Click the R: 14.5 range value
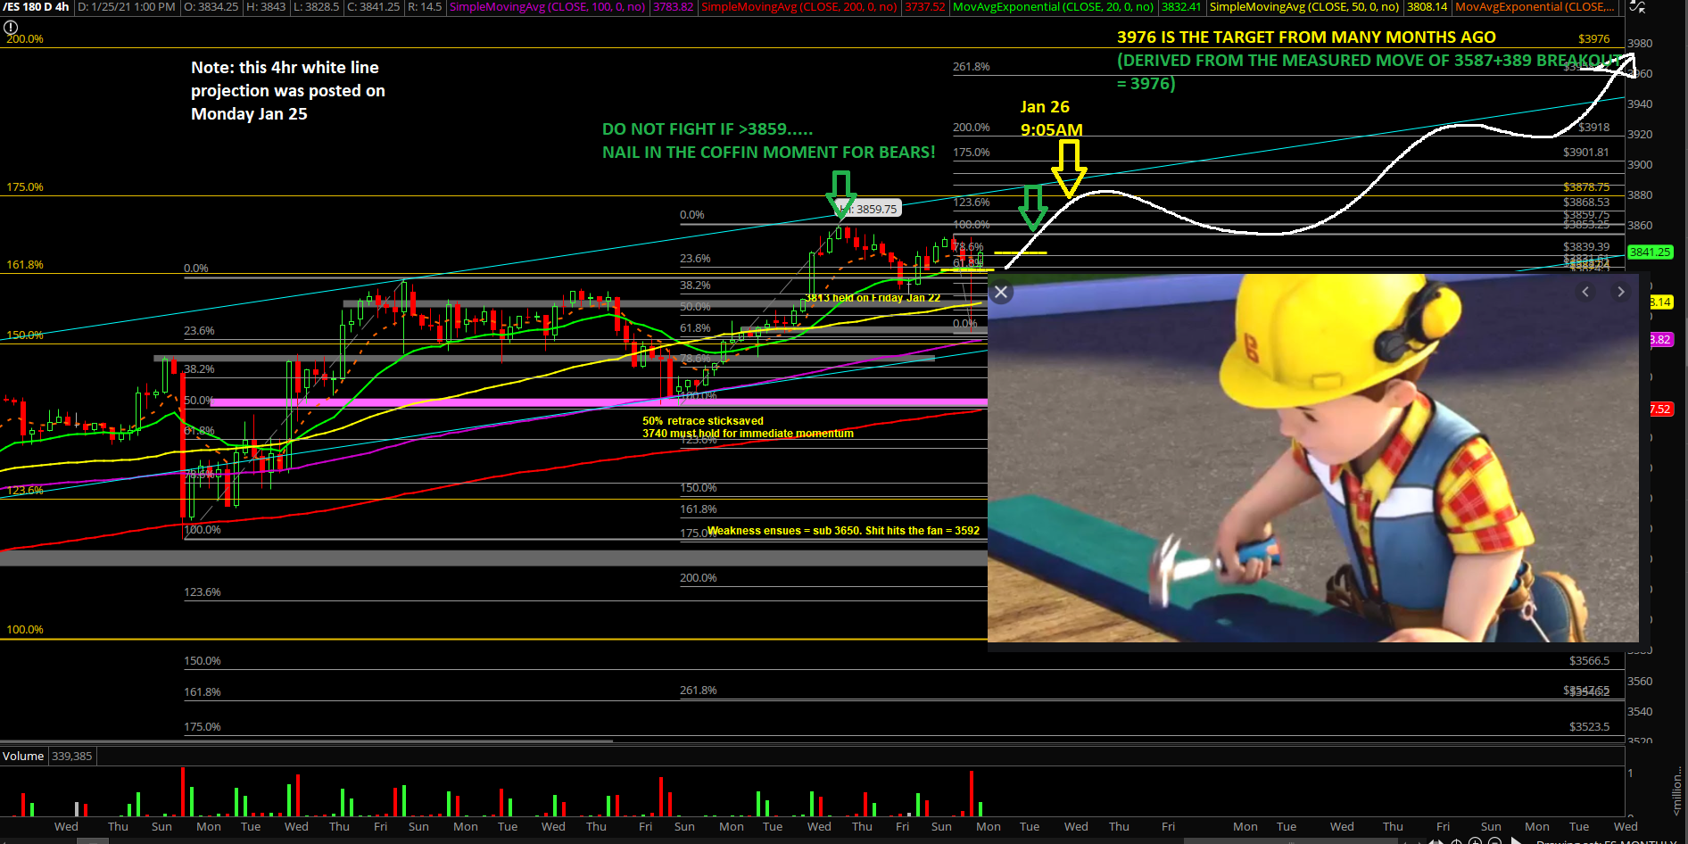 425,7
